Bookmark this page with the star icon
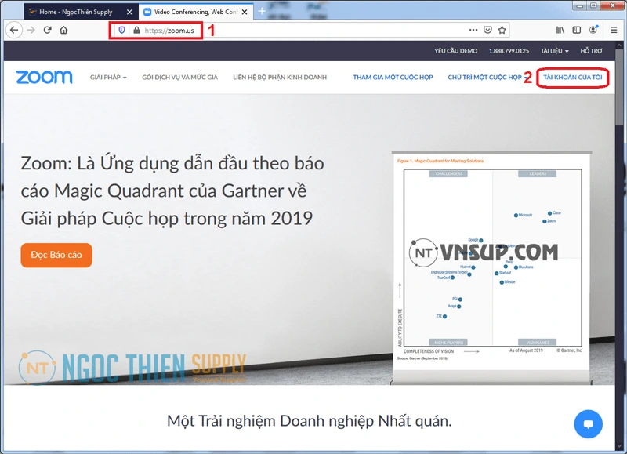The height and width of the screenshot is (454, 627). point(502,30)
